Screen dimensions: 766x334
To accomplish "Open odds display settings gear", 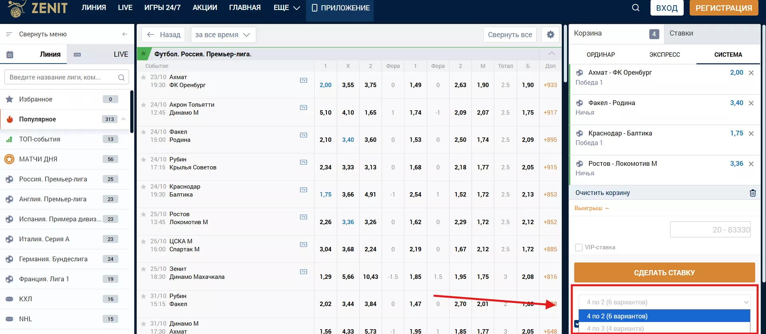I will tap(550, 35).
